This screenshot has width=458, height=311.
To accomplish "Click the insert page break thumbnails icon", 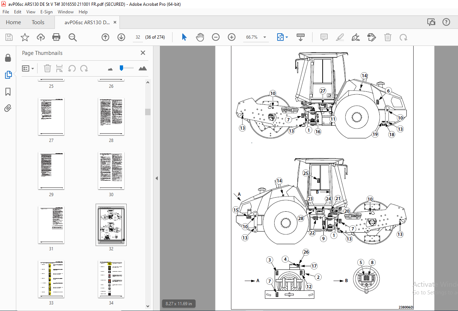I will pyautogui.click(x=60, y=68).
